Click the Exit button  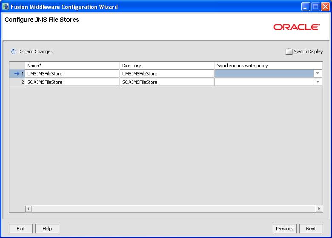[21, 229]
